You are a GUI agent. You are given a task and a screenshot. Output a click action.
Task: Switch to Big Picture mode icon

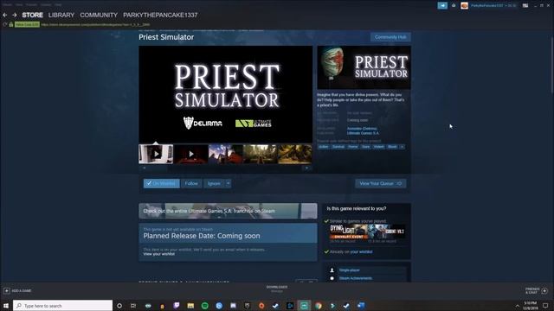525,5
